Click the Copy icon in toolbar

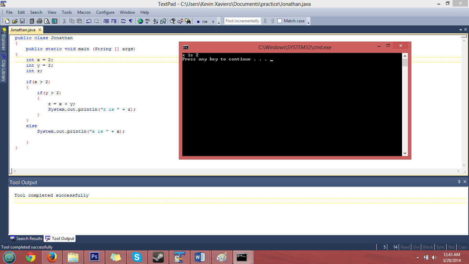click(x=72, y=21)
